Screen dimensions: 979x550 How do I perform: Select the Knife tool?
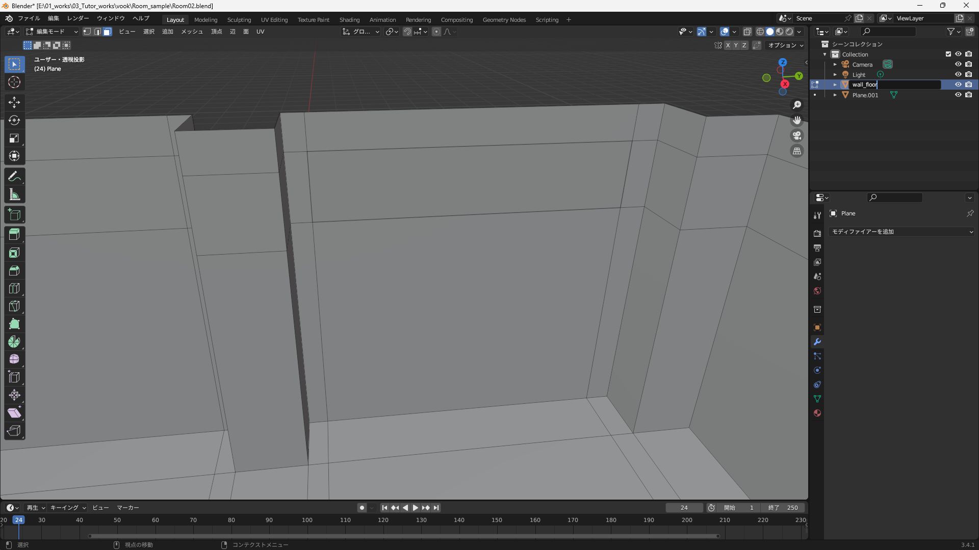point(14,306)
